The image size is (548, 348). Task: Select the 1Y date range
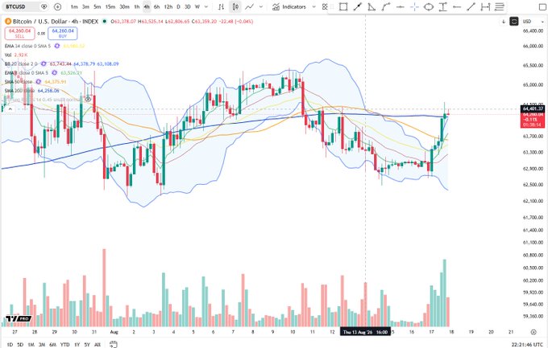(77, 345)
